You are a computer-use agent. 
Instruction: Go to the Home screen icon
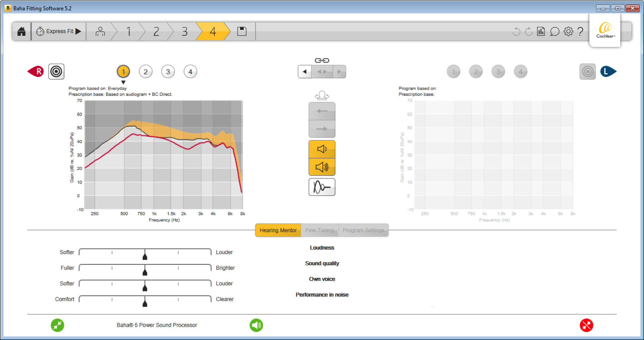[x=22, y=31]
